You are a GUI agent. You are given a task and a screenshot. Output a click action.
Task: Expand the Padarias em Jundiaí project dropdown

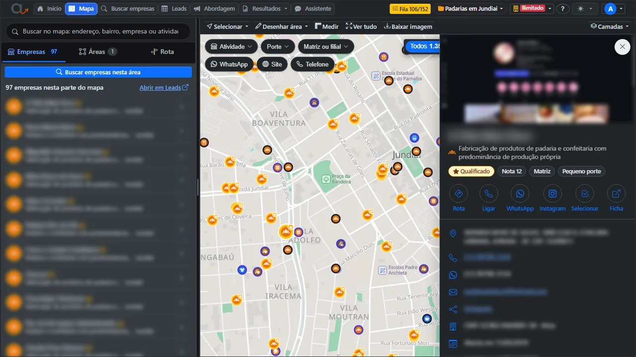(x=470, y=9)
